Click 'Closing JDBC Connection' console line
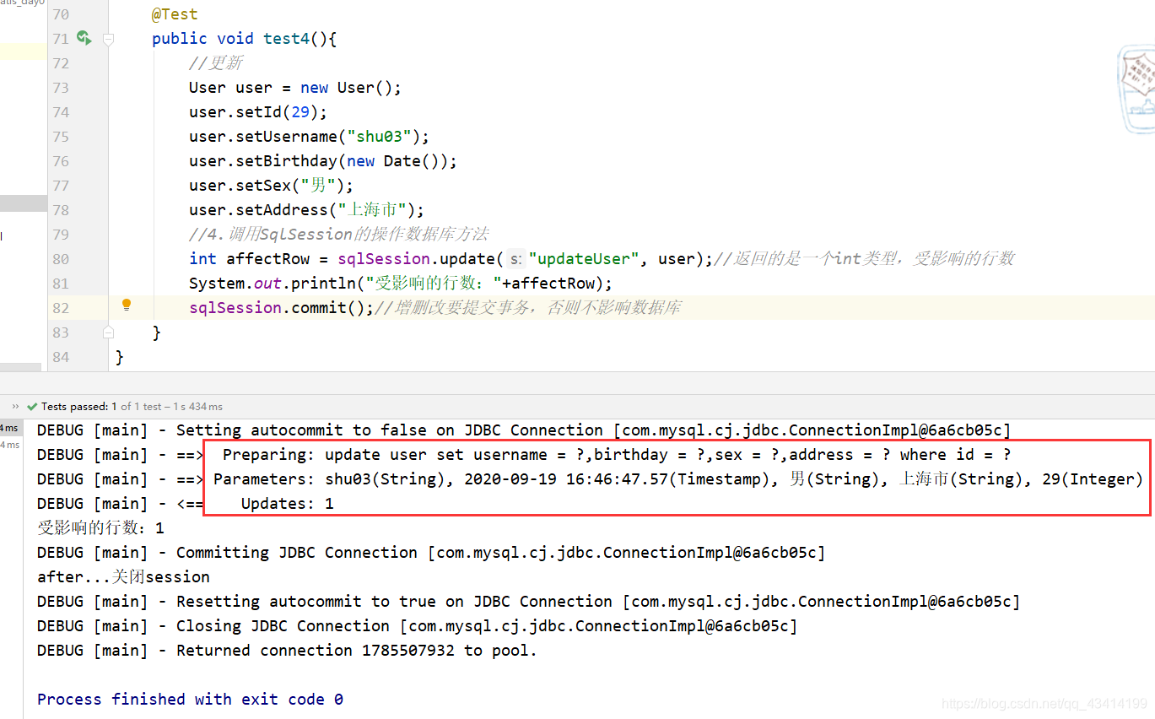1155x719 pixels. click(417, 626)
